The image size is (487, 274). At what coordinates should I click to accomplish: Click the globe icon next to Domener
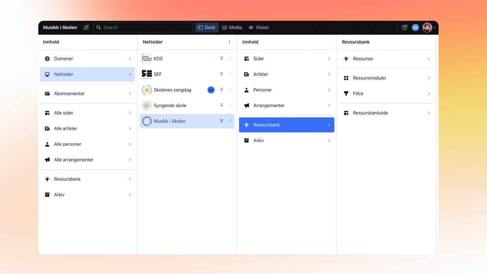[47, 59]
